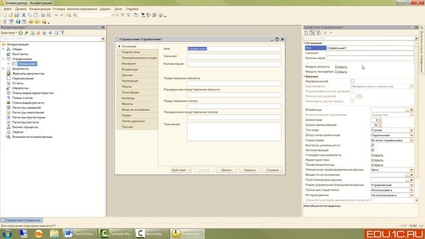Clear the Properties panel search field
This screenshot has height=239, width=425.
click(x=416, y=39)
